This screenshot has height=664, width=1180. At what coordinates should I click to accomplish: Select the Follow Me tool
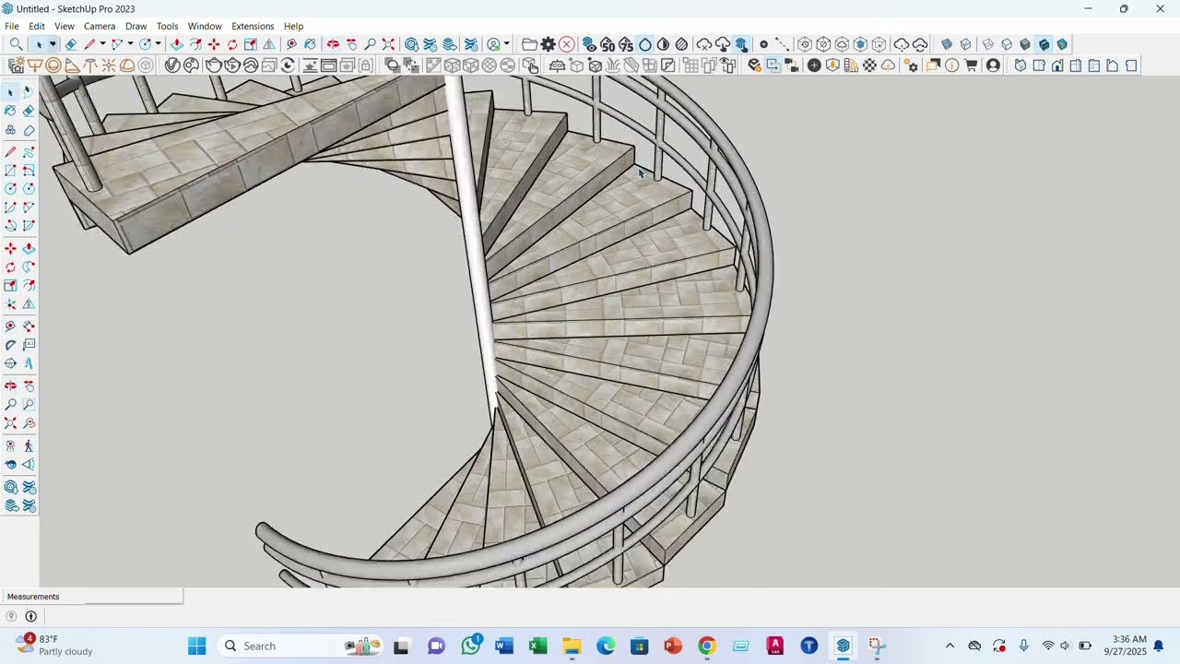click(x=29, y=267)
